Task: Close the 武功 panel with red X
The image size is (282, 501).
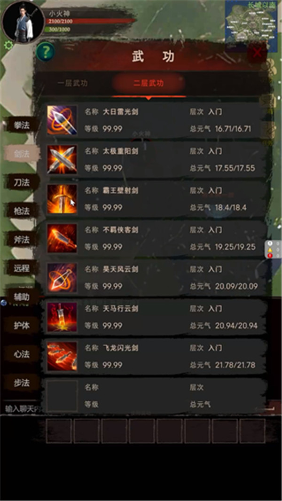Action: pos(258,52)
